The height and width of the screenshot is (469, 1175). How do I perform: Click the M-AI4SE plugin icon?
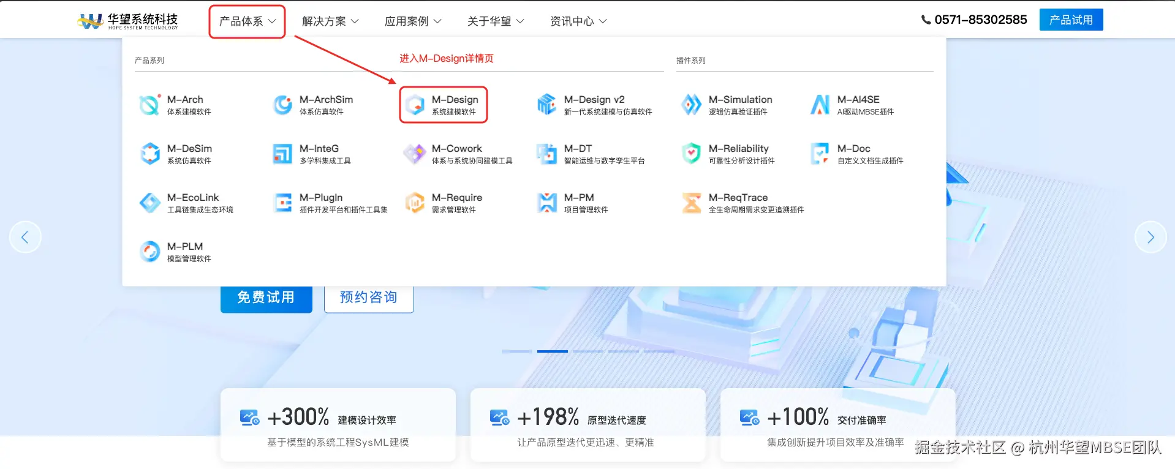[820, 105]
